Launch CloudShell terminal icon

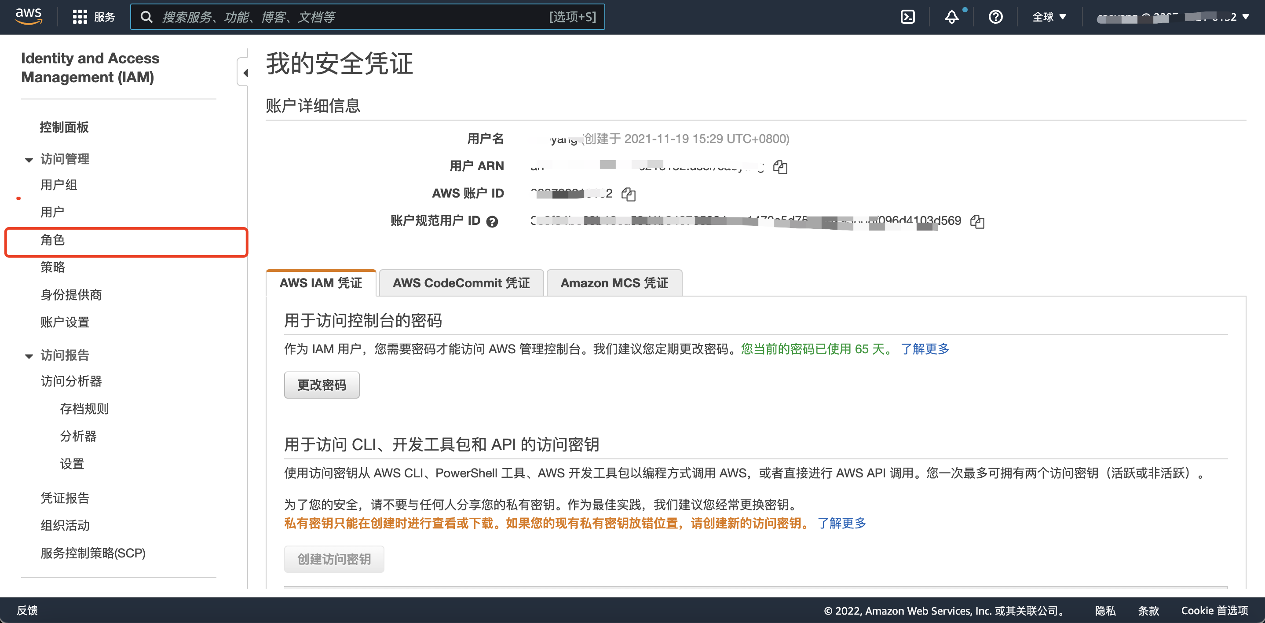click(x=907, y=17)
